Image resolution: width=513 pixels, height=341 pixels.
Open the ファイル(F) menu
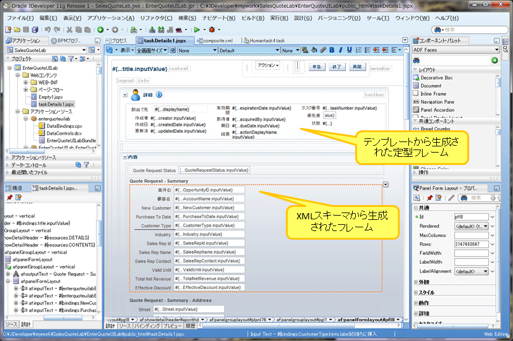[20, 19]
